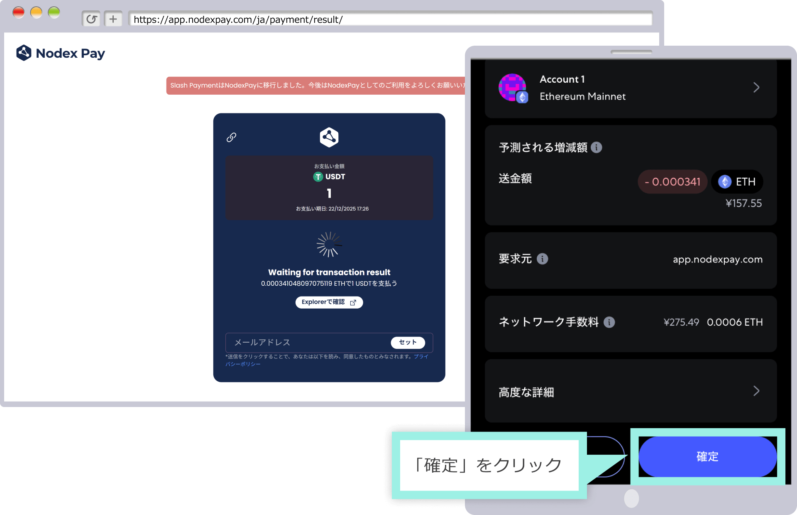Select the ETH currency badge
This screenshot has height=515, width=797.
[737, 181]
